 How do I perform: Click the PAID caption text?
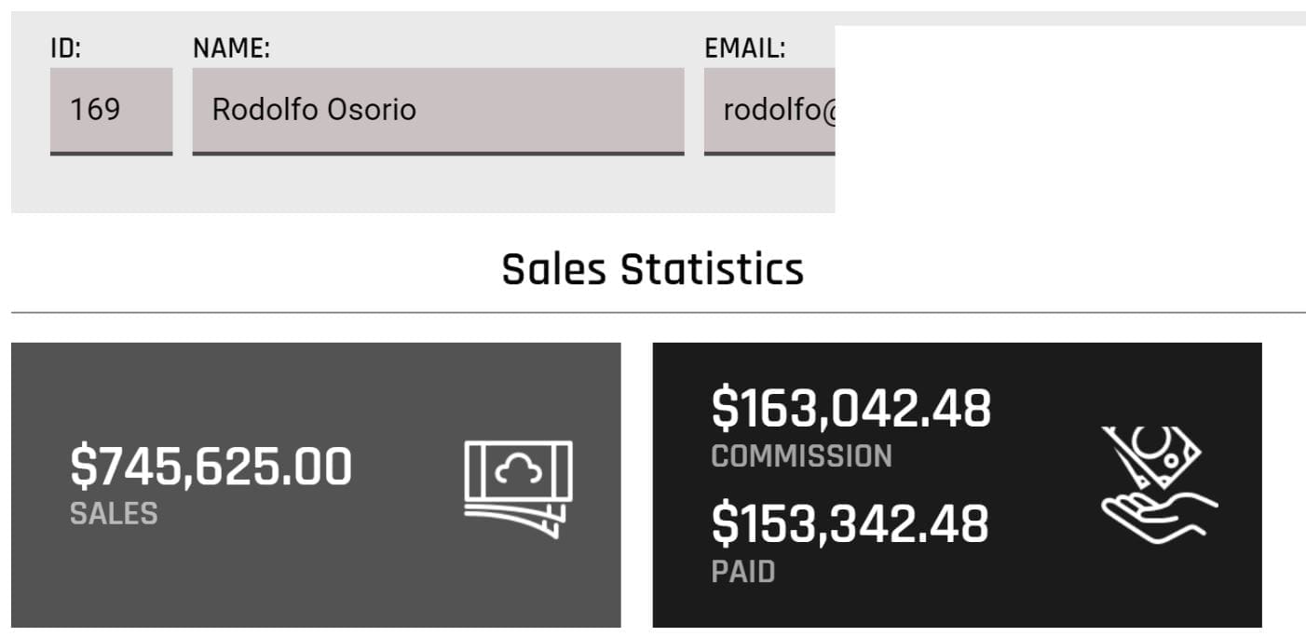(x=742, y=571)
